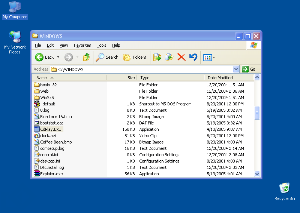Viewport: 300px width, 213px height.
Task: Open the Views dropdown button
Action: pos(209,57)
